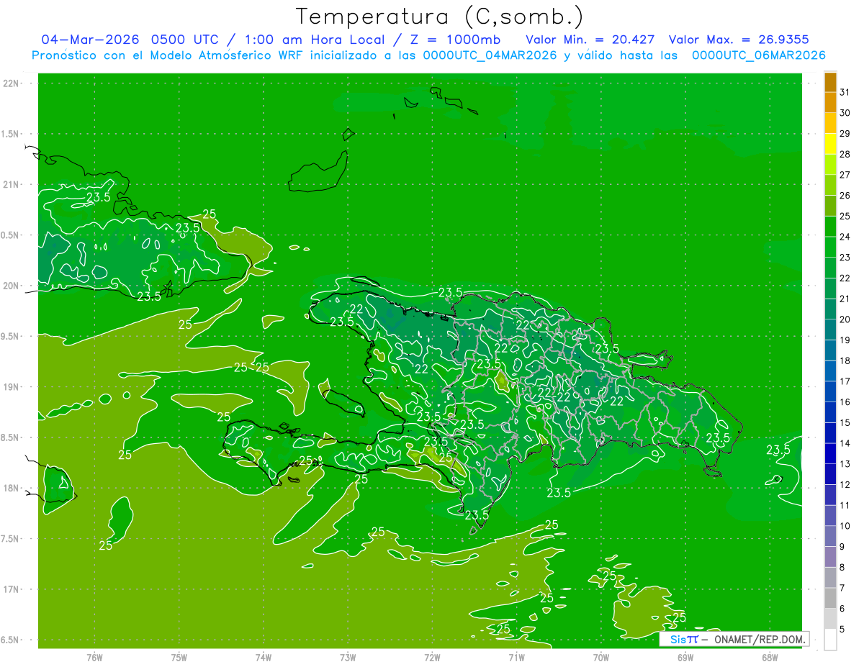Click the Temperatura (C,somb.) title
The image size is (864, 667).
[x=440, y=16]
